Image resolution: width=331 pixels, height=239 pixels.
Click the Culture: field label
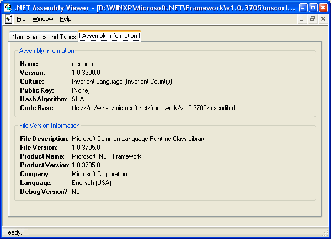(32, 82)
